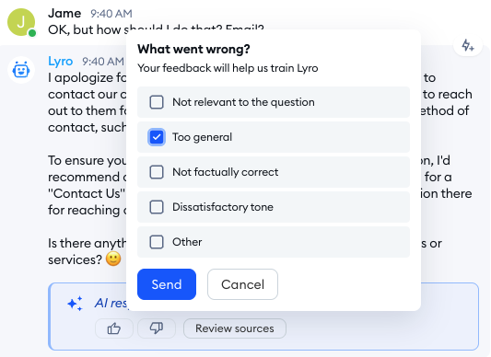Click the sparkle AI response icon
This screenshot has height=357, width=491.
click(76, 304)
